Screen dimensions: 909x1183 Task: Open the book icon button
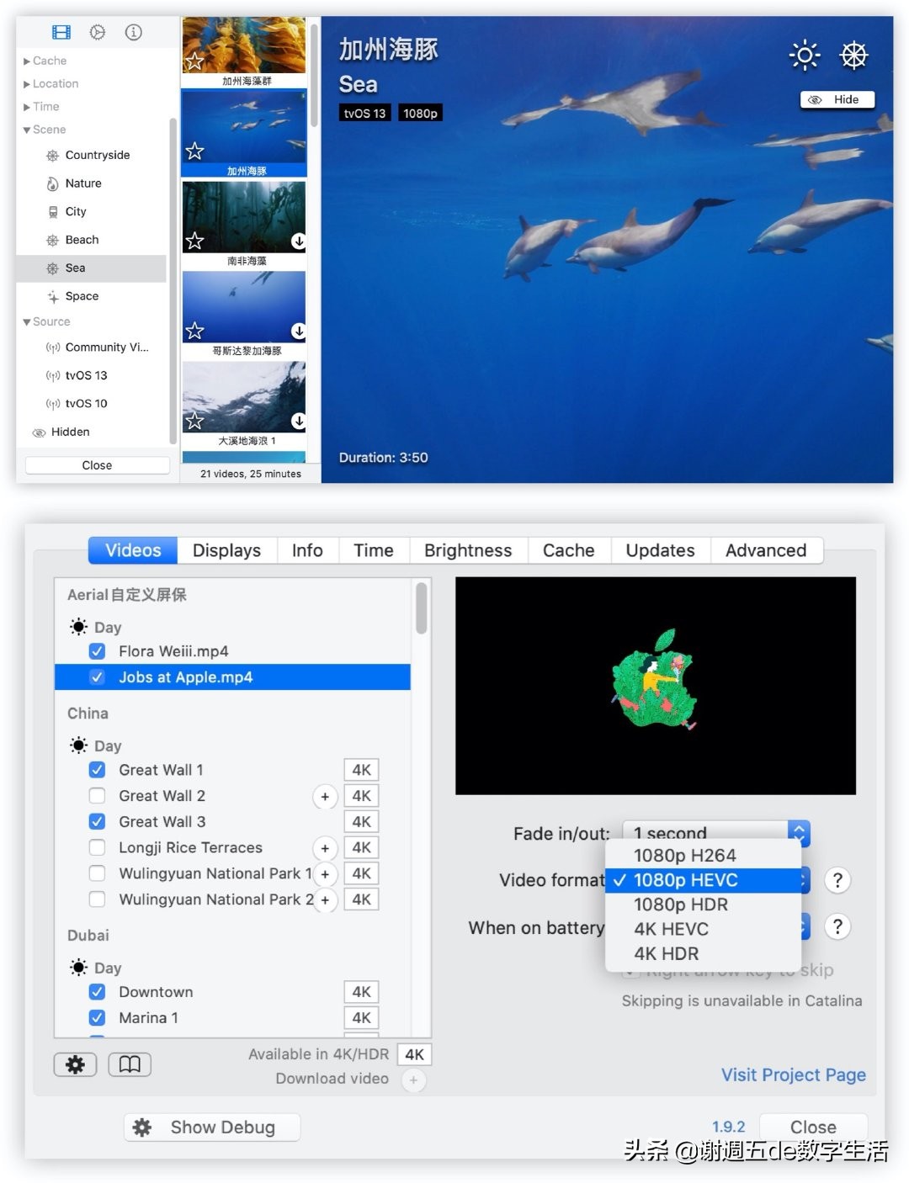click(130, 1064)
